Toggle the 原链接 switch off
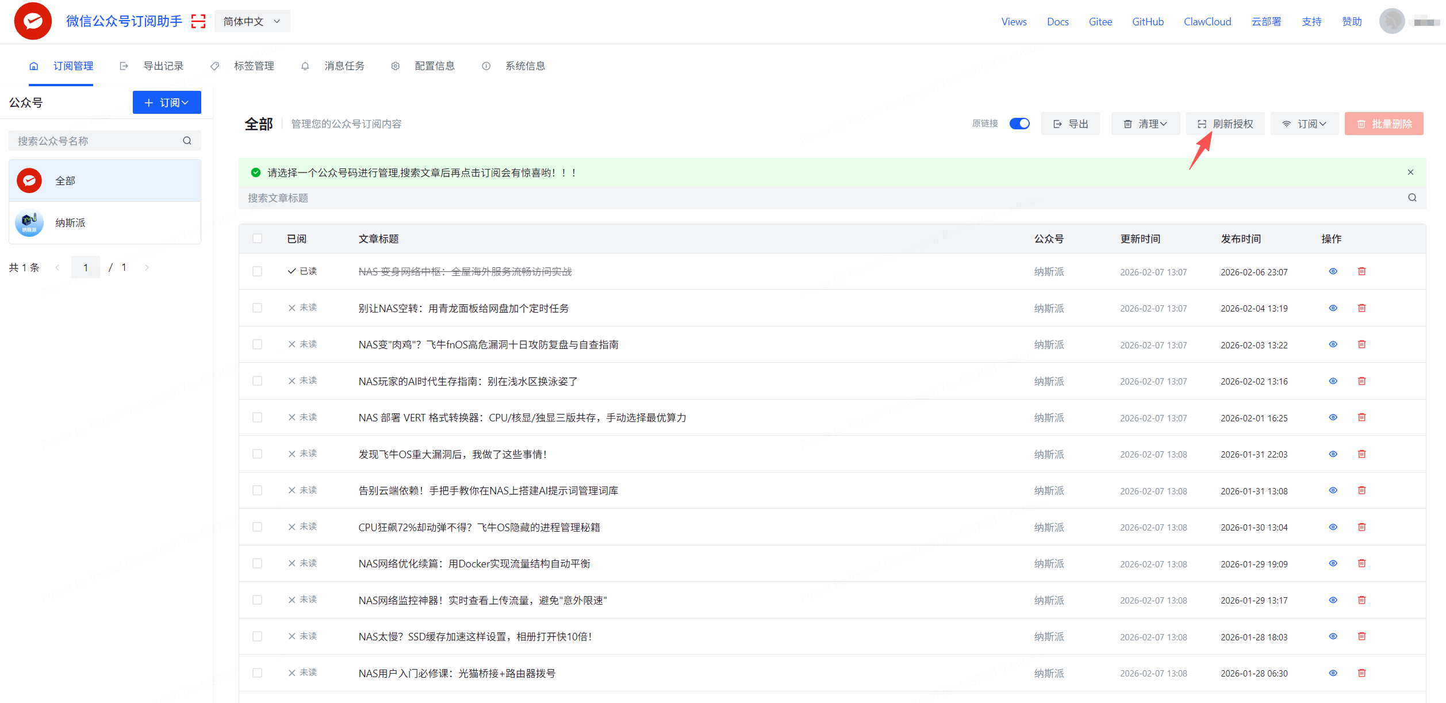1446x703 pixels. tap(1019, 124)
